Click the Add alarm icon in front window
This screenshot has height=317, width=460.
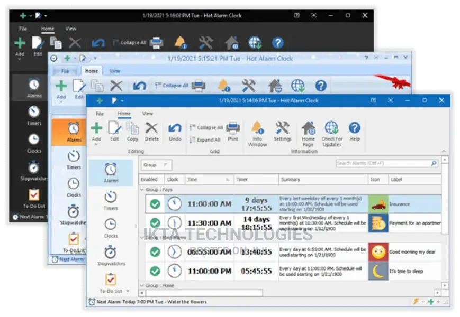[96, 128]
